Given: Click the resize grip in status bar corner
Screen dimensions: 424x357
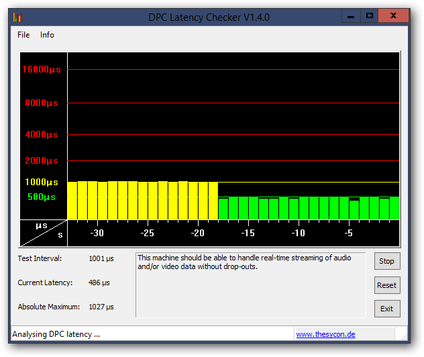Looking at the screenshot, I should click(404, 336).
